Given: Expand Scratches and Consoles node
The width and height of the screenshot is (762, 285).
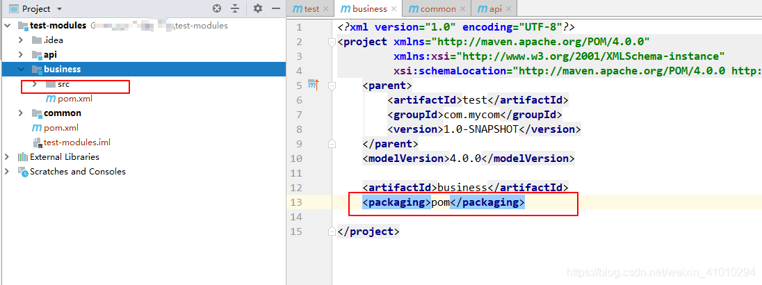Looking at the screenshot, I should [7, 171].
